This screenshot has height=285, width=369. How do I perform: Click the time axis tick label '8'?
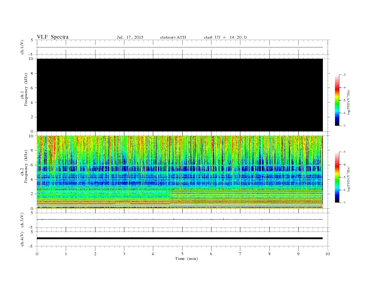pos(269,254)
